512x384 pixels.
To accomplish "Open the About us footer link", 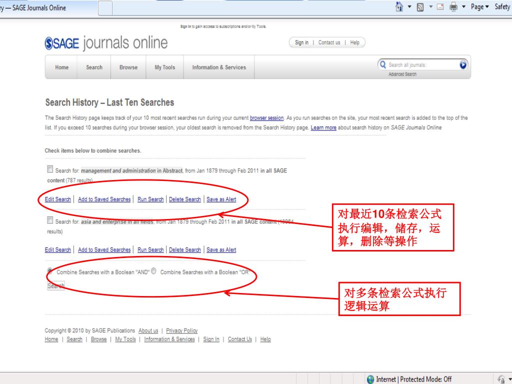I will (148, 330).
